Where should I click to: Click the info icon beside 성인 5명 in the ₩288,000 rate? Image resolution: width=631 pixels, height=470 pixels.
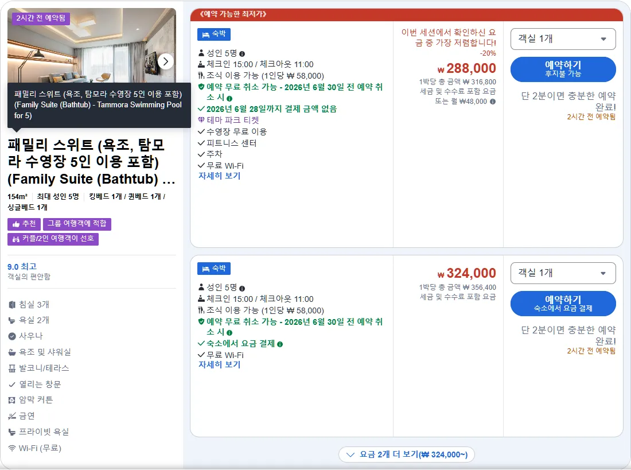tap(242, 54)
